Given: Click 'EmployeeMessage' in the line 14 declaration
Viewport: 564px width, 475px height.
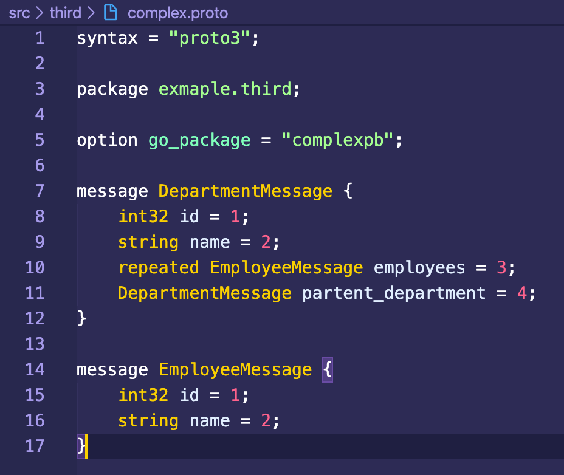Looking at the screenshot, I should pos(235,371).
